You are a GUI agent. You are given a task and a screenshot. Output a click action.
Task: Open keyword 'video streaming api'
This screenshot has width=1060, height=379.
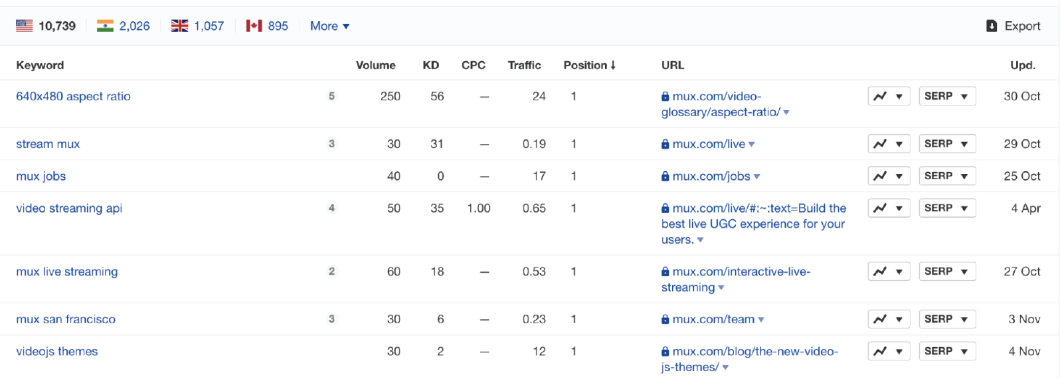(x=69, y=208)
